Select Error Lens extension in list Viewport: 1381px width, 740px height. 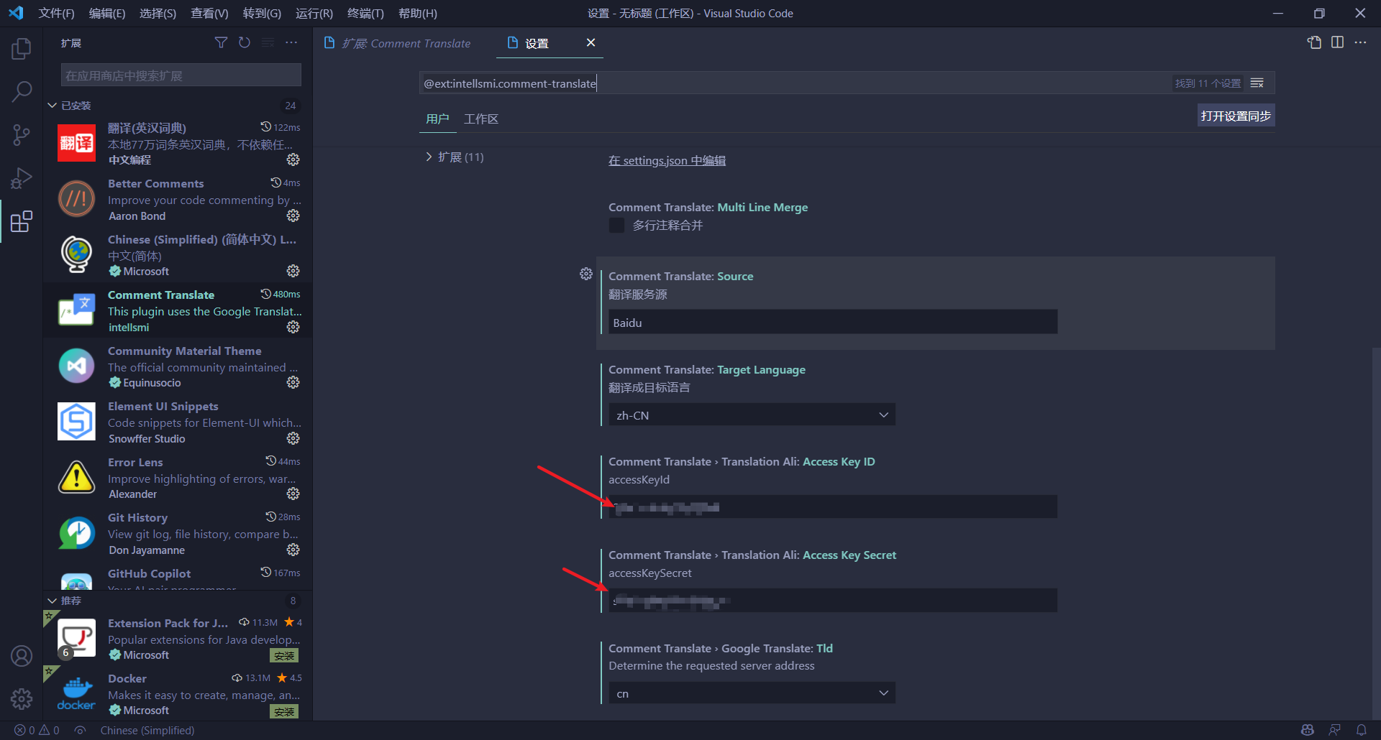coord(178,478)
